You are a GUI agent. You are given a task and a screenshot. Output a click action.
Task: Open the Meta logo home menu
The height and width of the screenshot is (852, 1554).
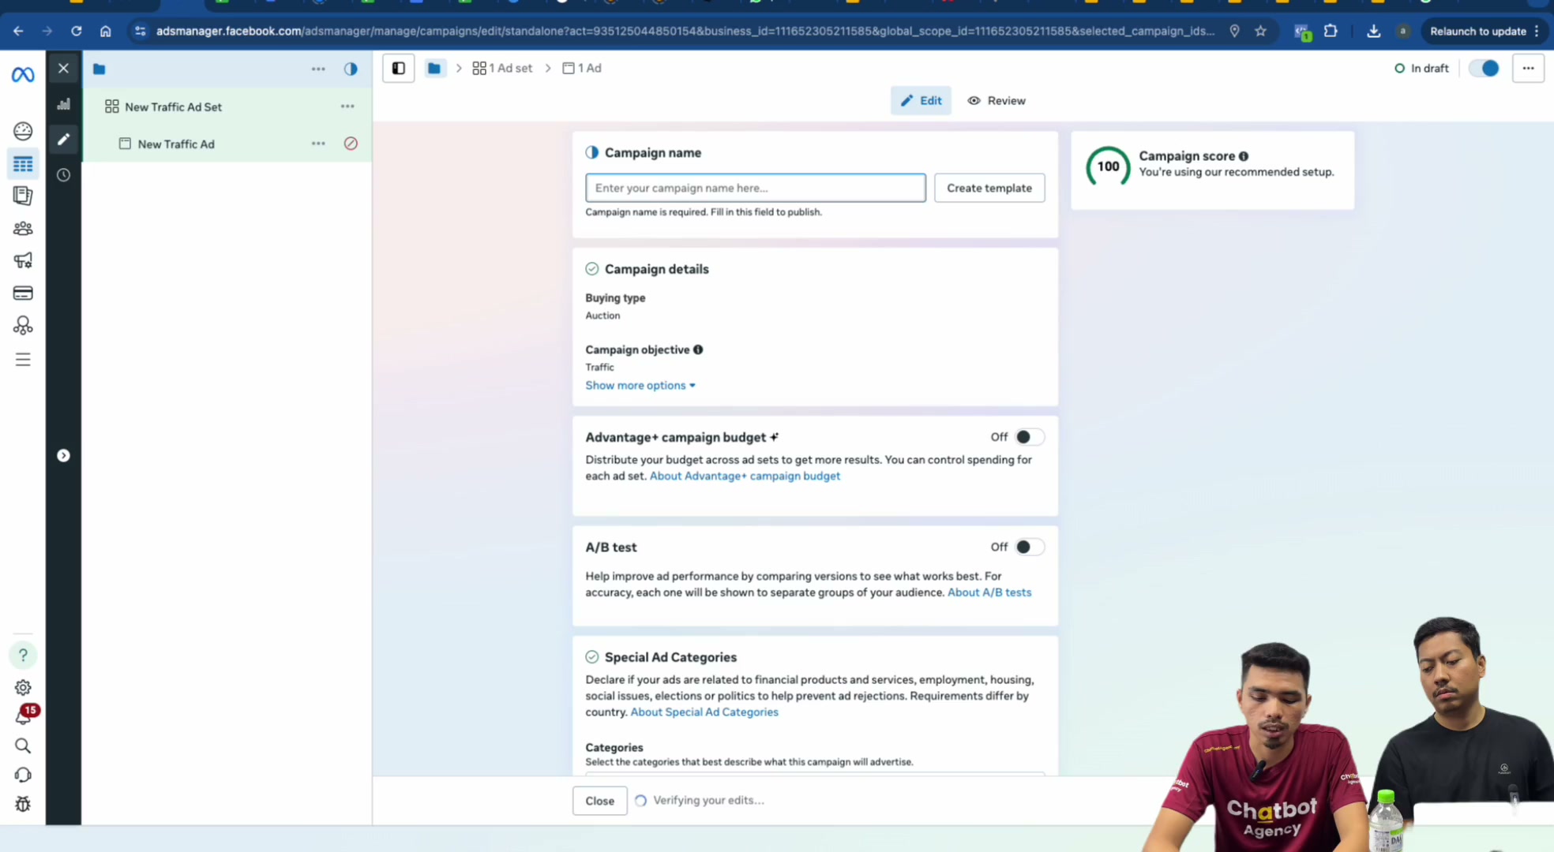(23, 75)
